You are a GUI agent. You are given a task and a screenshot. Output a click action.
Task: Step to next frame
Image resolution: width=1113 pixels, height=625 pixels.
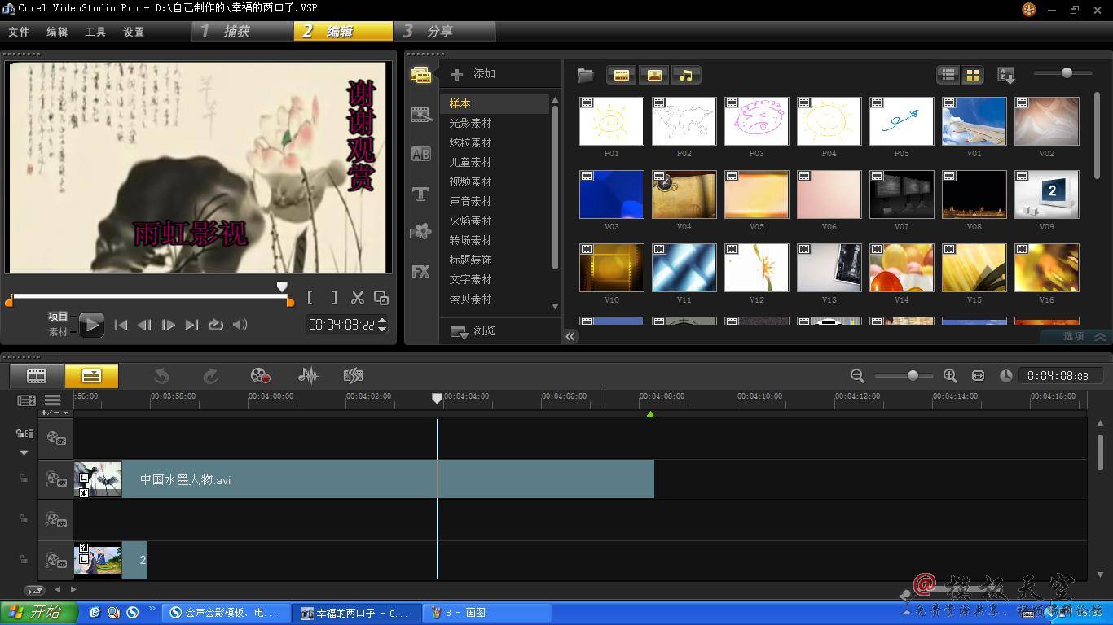pyautogui.click(x=168, y=325)
